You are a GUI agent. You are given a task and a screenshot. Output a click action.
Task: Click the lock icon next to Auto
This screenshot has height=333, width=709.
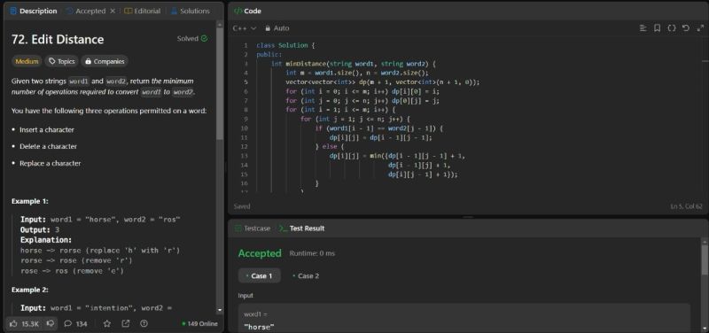pos(268,28)
